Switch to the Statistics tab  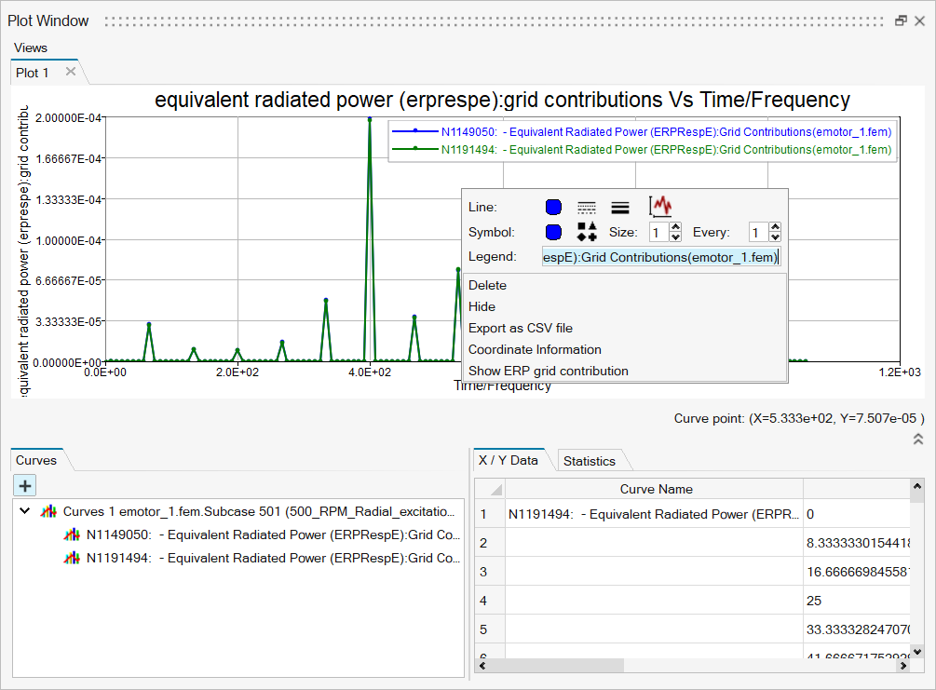(x=589, y=461)
